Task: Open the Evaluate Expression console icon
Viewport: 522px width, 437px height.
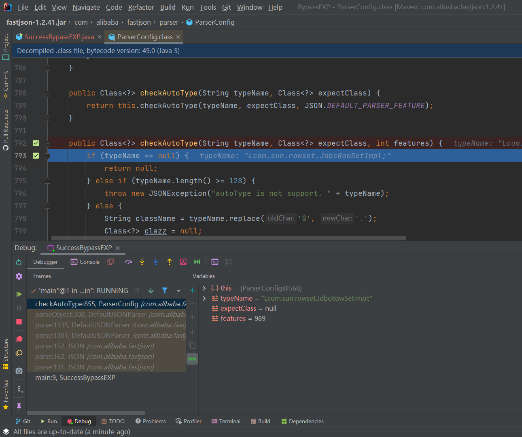Action: [x=215, y=262]
